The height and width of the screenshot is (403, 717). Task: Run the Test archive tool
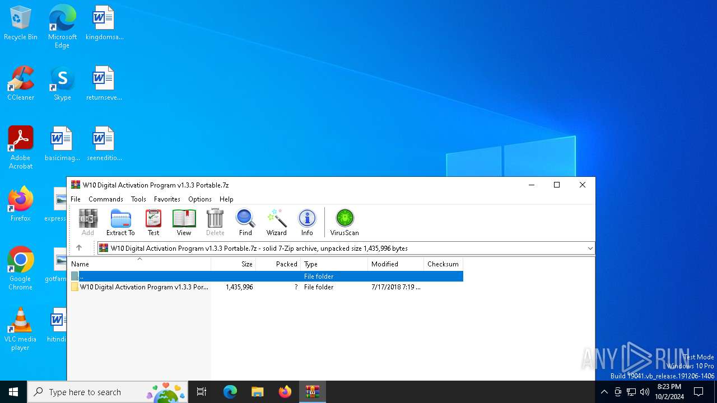click(x=153, y=222)
